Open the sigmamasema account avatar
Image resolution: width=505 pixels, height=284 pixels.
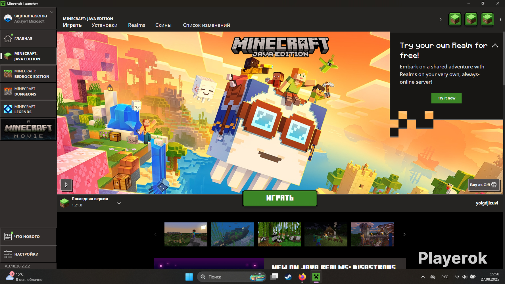click(8, 18)
